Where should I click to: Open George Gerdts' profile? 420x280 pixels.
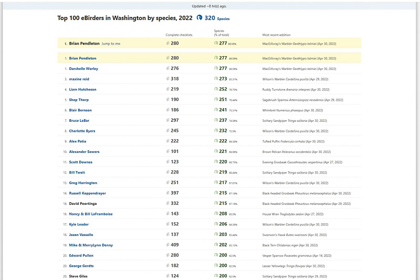click(x=81, y=266)
